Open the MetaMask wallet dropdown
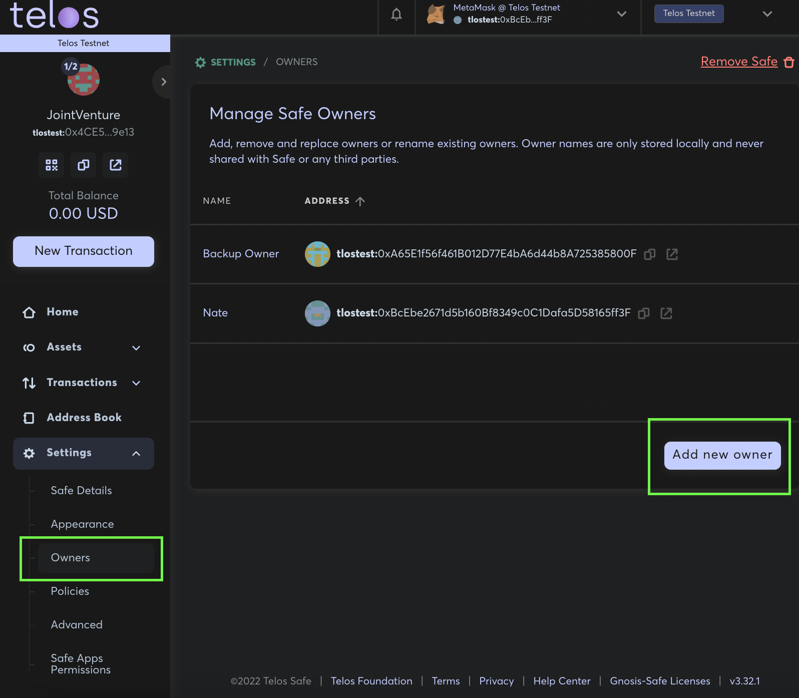799x698 pixels. pos(621,14)
